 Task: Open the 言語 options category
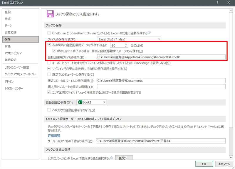point(8,46)
